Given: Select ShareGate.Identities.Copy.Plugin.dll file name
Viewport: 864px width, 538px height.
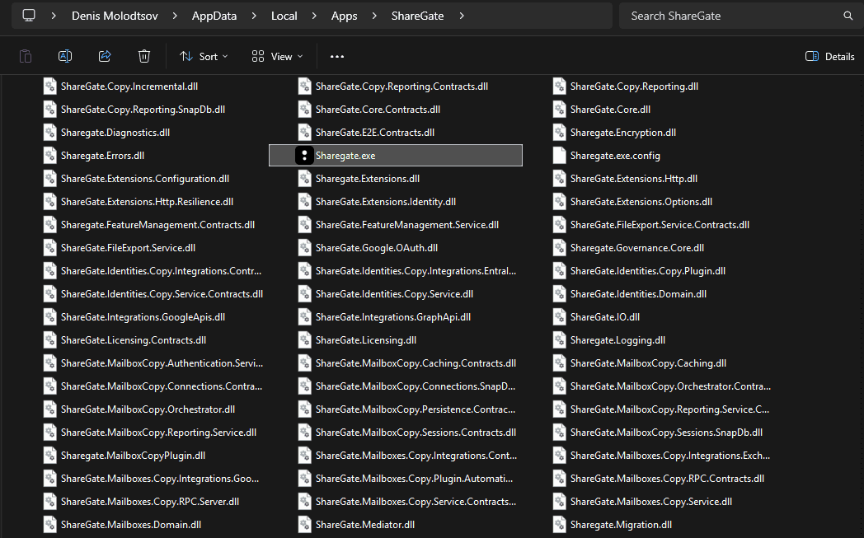Looking at the screenshot, I should pos(647,271).
